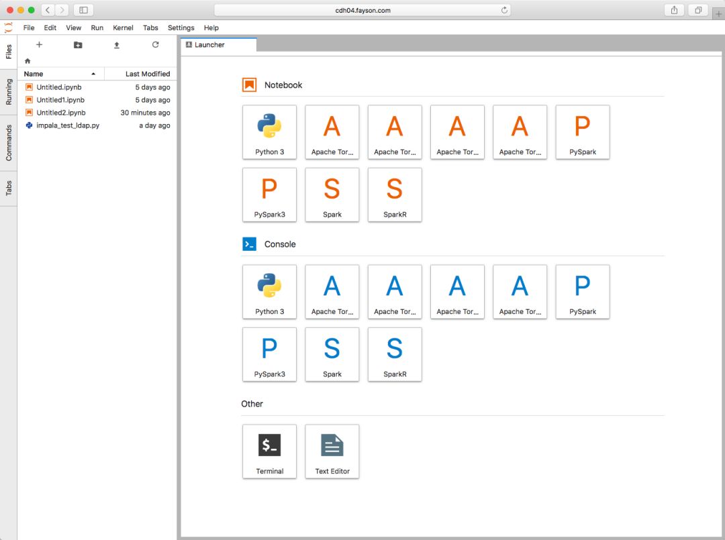725x540 pixels.
Task: Switch to the Tabs sidebar tab
Action: click(8, 188)
